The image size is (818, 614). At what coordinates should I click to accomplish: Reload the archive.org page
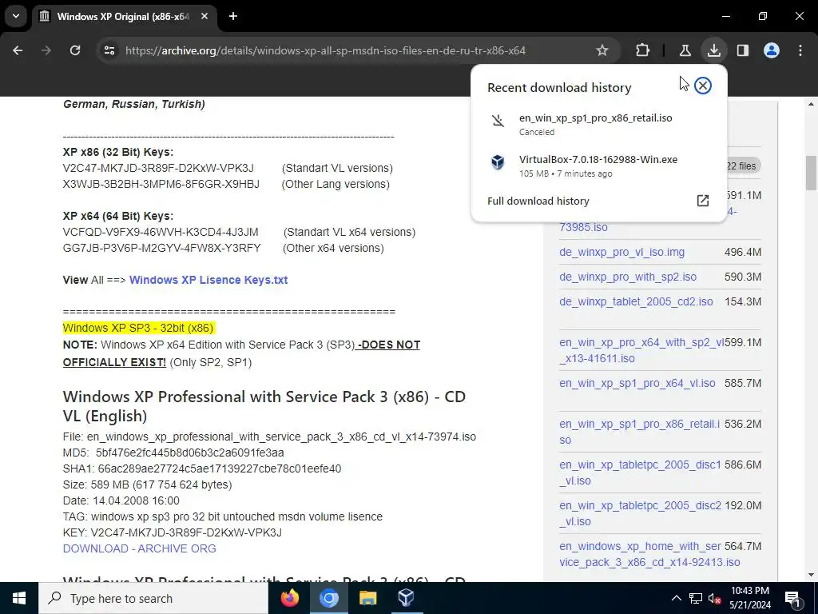point(75,50)
